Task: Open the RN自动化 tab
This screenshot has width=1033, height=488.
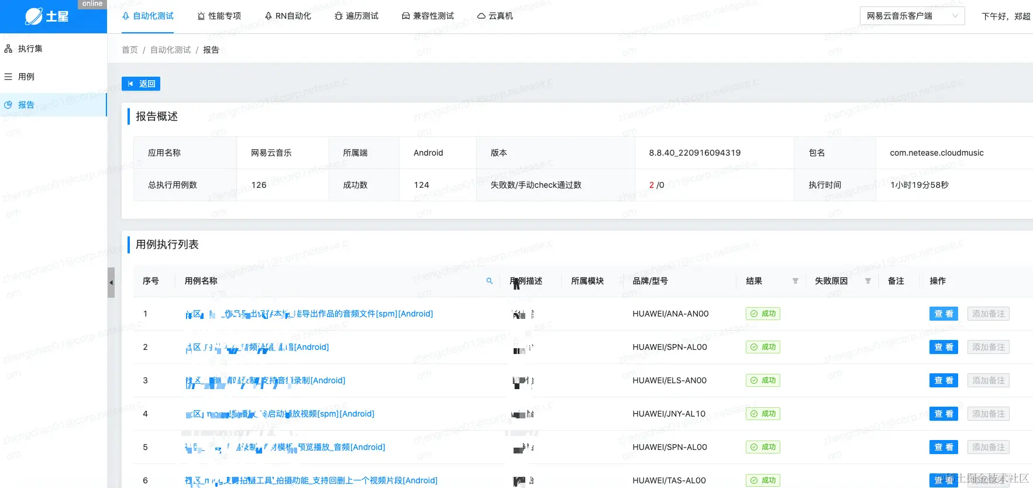Action: coord(288,16)
